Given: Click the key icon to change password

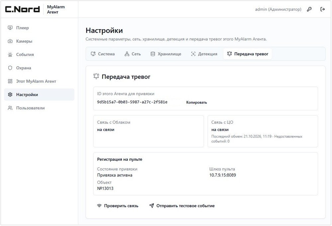Looking at the screenshot, I should coord(309,9).
